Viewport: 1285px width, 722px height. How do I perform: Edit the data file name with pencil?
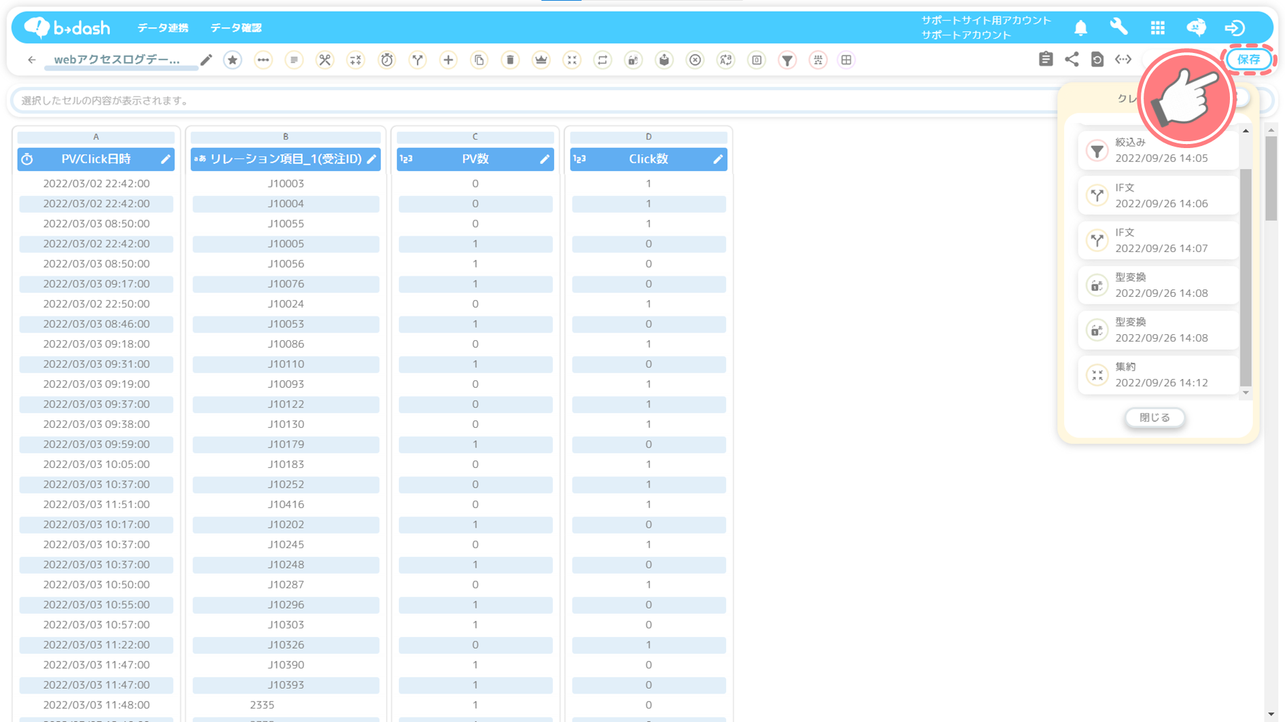point(206,60)
